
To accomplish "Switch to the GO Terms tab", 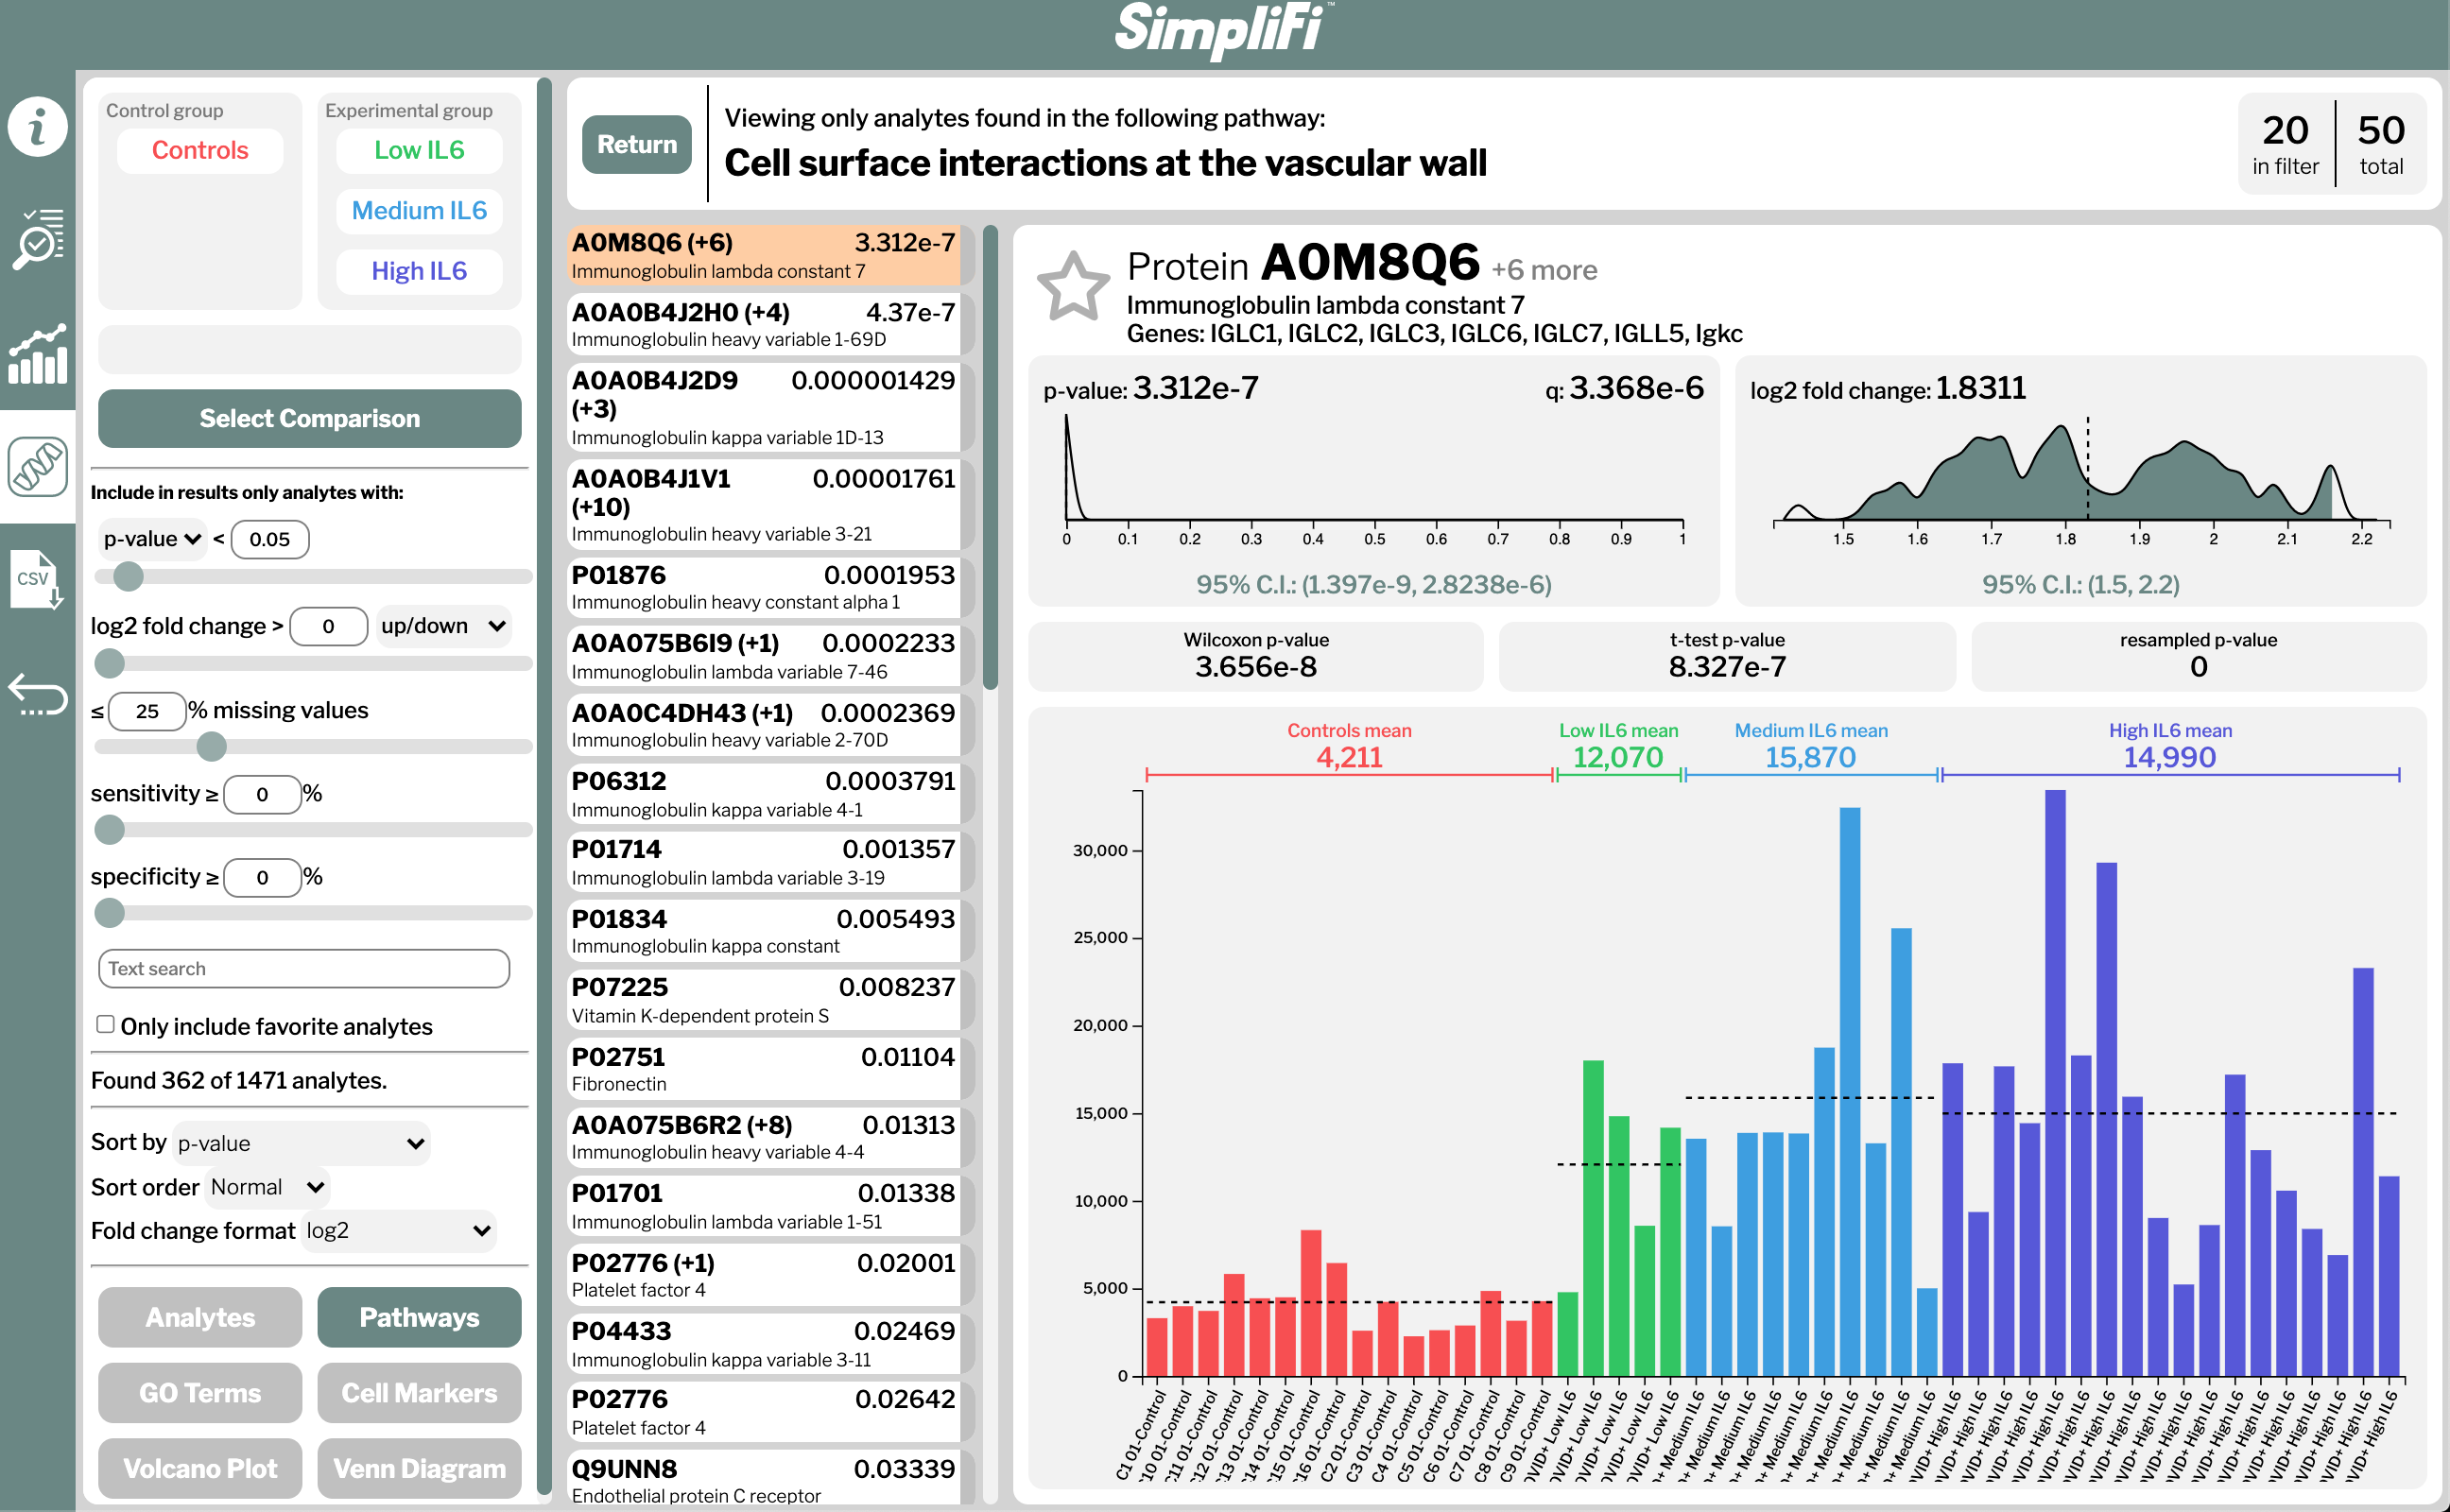I will tap(200, 1393).
